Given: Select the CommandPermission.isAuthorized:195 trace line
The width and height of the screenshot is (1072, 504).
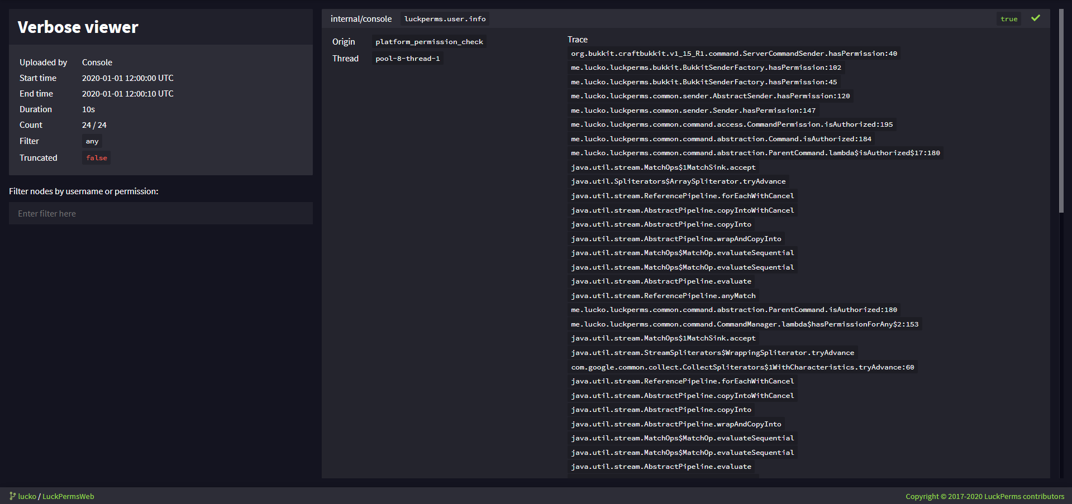Looking at the screenshot, I should coord(731,124).
